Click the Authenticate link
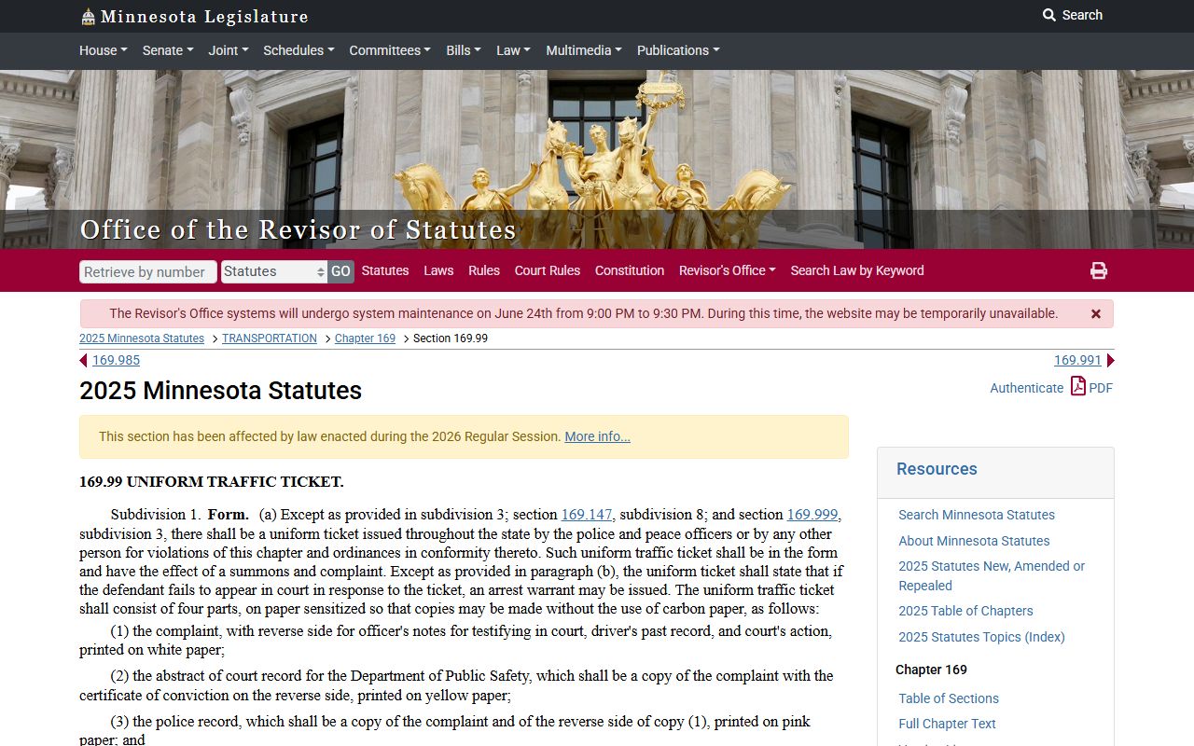The height and width of the screenshot is (746, 1194). coord(1026,388)
